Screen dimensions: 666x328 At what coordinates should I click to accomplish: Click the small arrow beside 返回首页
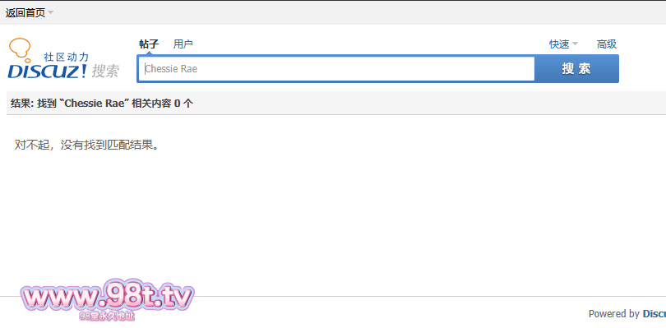[x=50, y=12]
